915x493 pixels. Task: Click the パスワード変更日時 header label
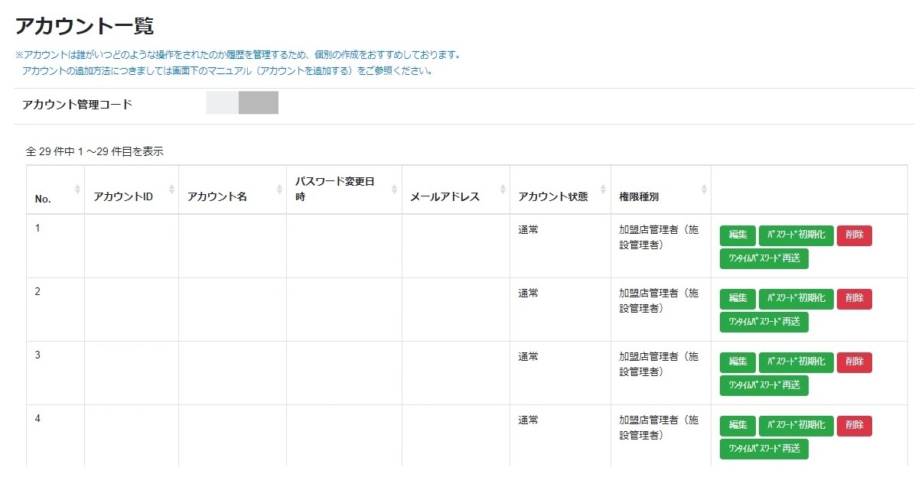click(x=334, y=189)
